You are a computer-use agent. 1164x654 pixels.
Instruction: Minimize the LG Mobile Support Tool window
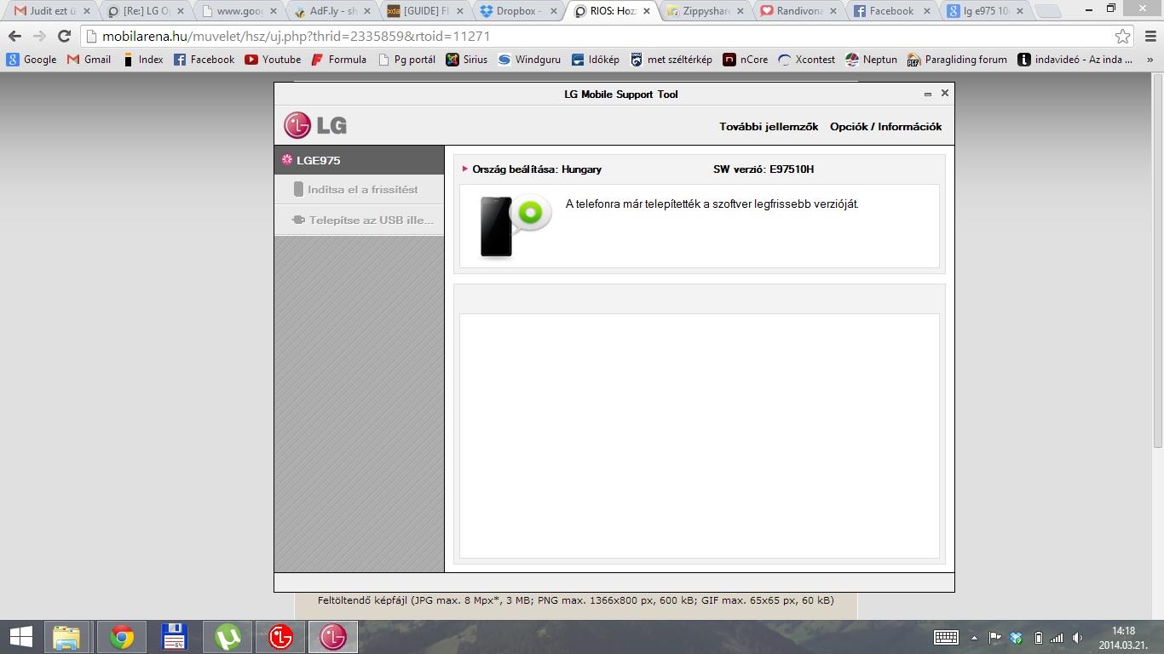click(927, 94)
